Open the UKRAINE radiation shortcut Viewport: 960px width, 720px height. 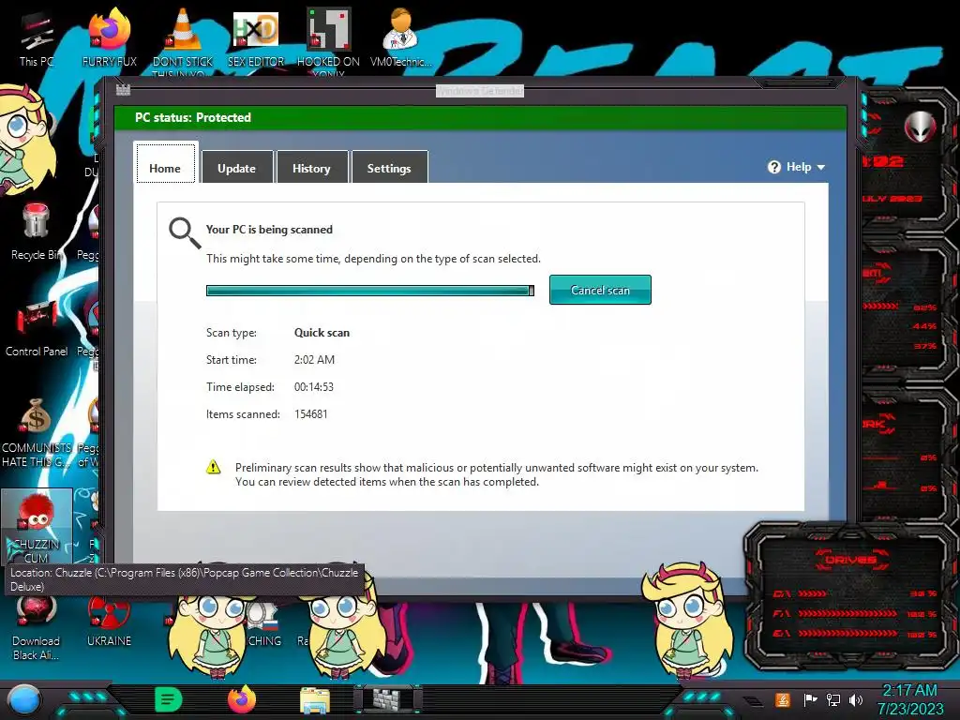tap(109, 622)
